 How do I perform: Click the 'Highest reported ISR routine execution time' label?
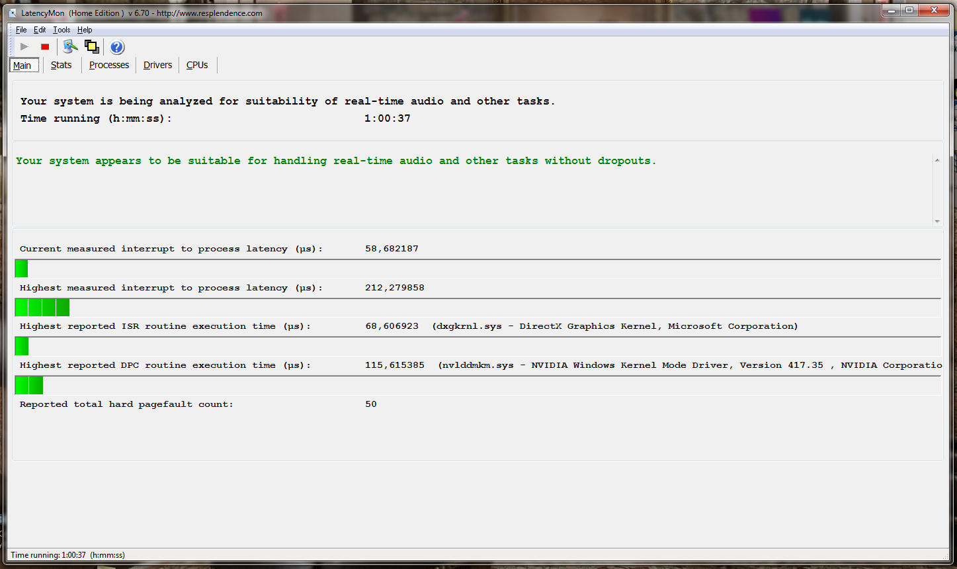(165, 326)
